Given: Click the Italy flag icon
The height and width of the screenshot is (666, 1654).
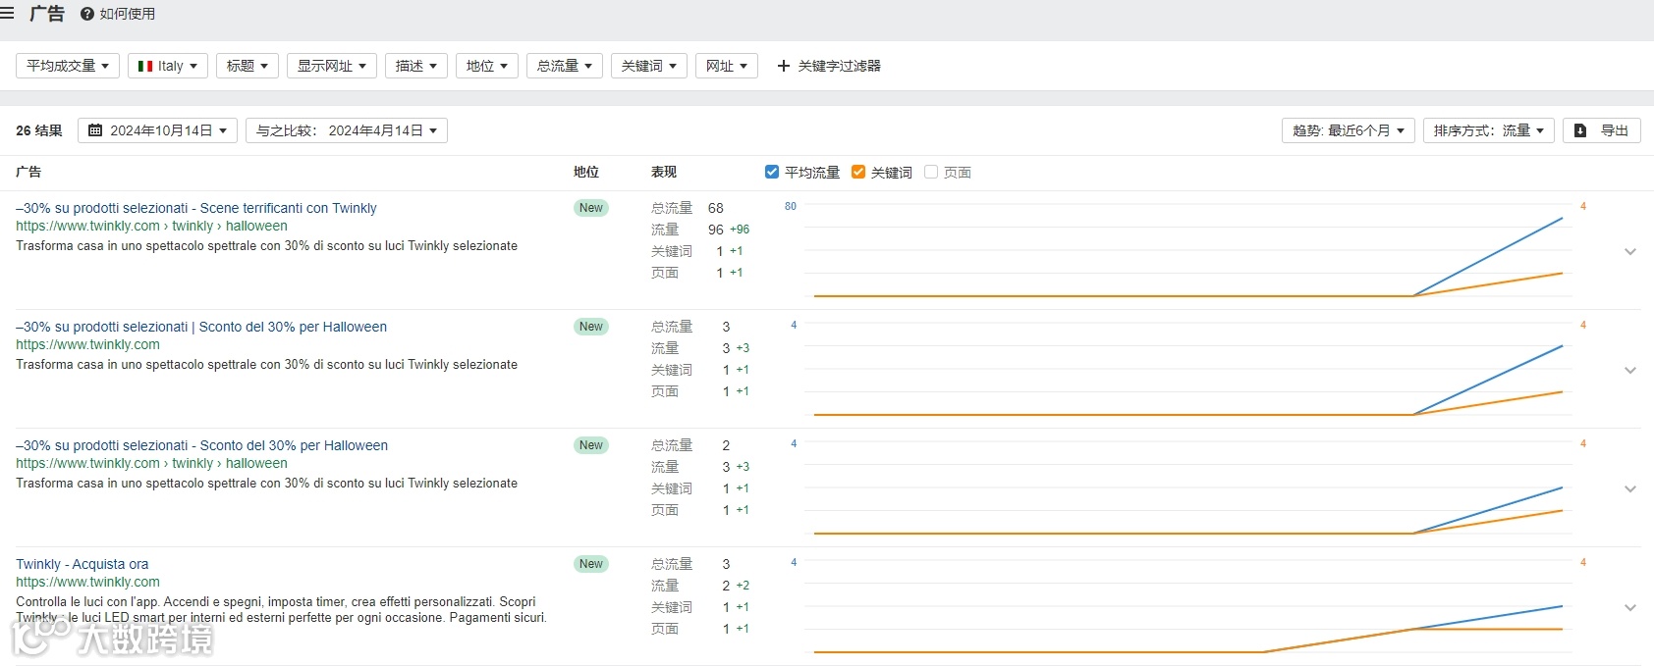Looking at the screenshot, I should [145, 66].
